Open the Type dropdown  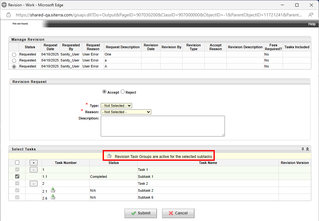click(x=116, y=106)
